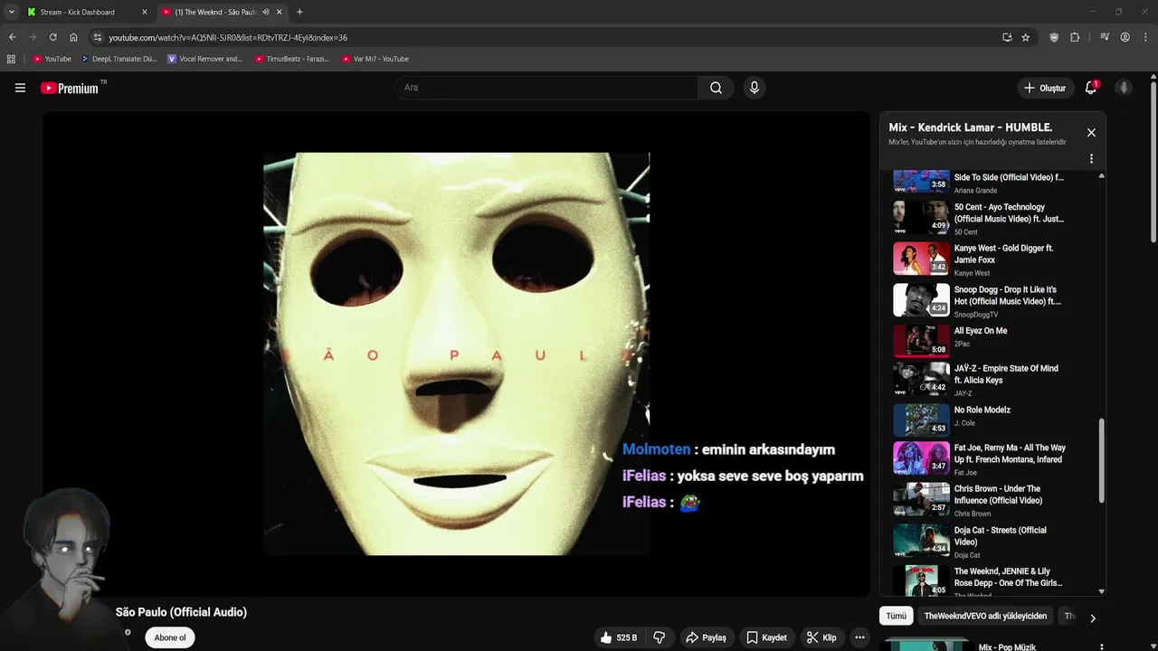Start voice search with the microphone
This screenshot has width=1158, height=651.
(754, 88)
